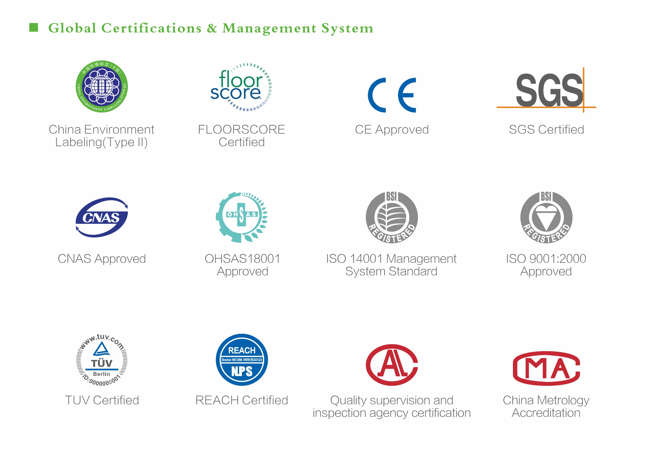Click the blue CNAS oval logo
This screenshot has width=649, height=456.
coord(102,217)
